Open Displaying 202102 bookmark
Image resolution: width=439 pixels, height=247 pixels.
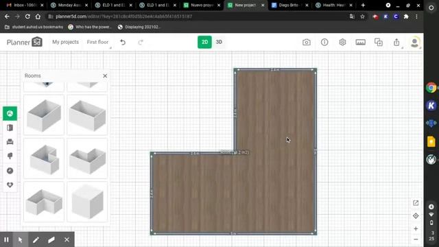tap(139, 27)
